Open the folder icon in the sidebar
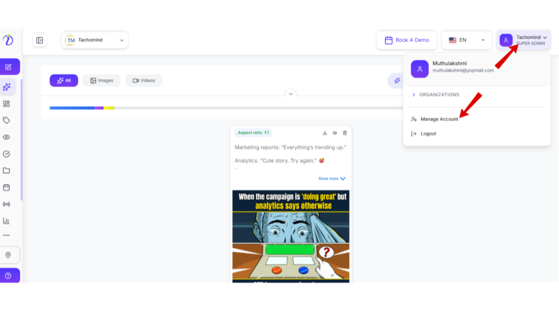Image resolution: width=559 pixels, height=315 pixels. pos(7,171)
